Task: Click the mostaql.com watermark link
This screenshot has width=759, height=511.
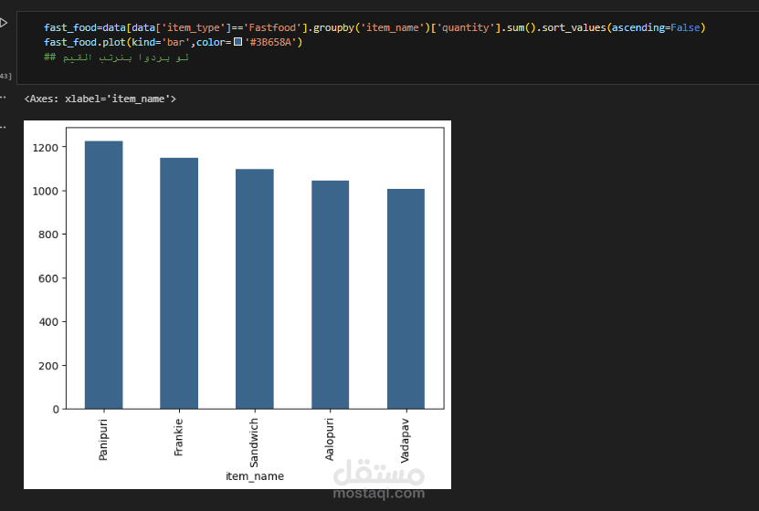Action: click(x=379, y=493)
